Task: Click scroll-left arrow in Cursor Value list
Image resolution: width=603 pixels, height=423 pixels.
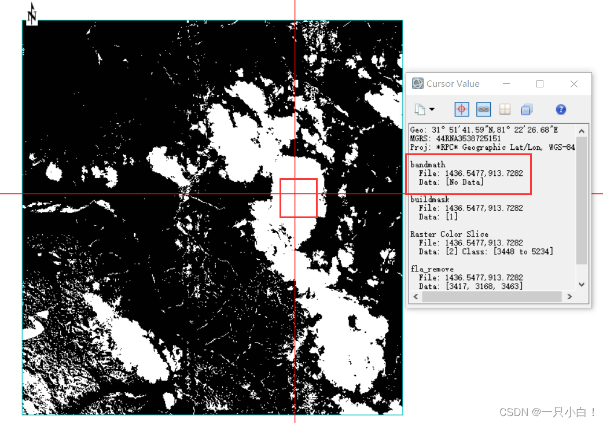Action: pos(416,296)
